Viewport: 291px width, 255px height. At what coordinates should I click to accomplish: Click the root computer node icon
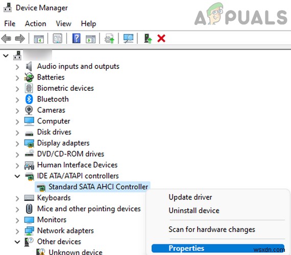tap(17, 56)
